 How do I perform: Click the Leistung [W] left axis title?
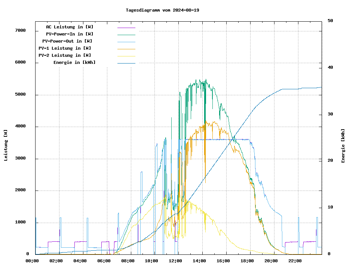coord(6,145)
